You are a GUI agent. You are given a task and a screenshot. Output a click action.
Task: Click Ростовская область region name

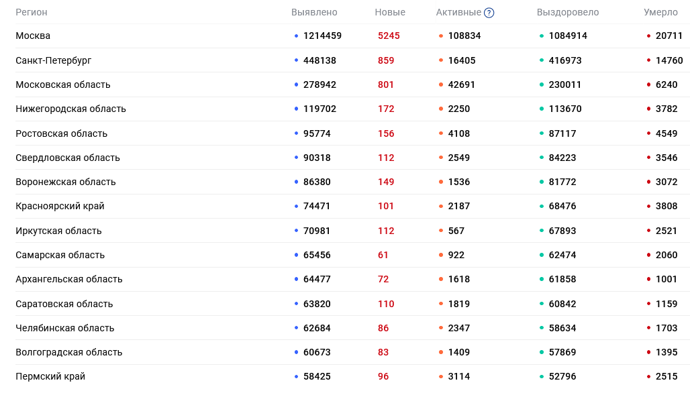coord(62,133)
